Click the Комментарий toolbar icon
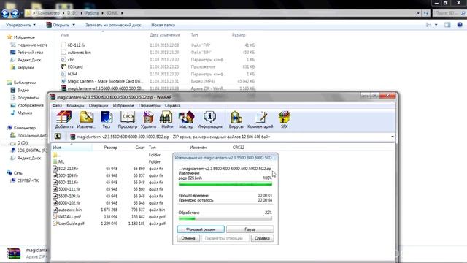The width and height of the screenshot is (467, 263). (x=260, y=120)
